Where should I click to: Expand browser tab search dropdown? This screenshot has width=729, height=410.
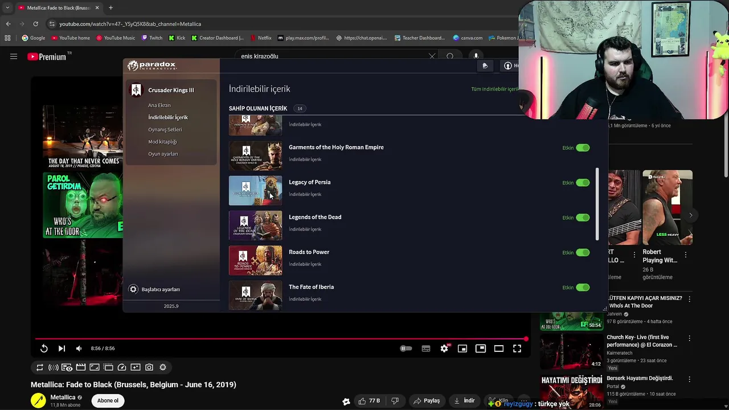point(7,8)
